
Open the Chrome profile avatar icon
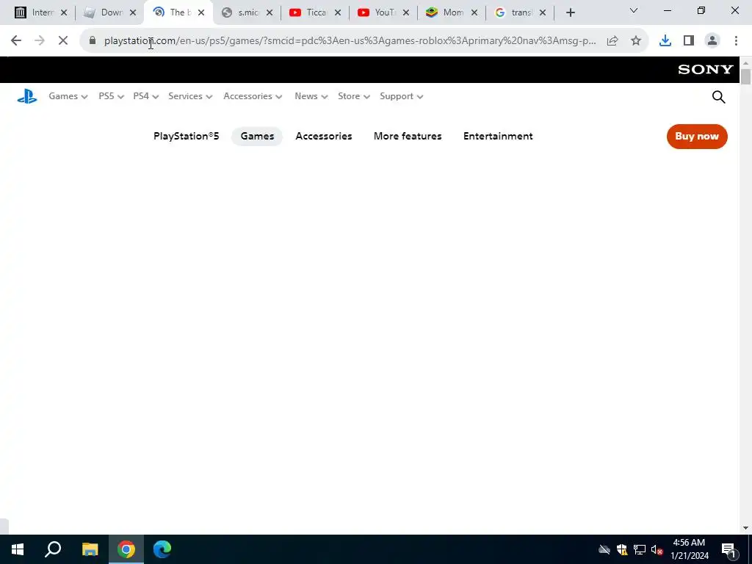pyautogui.click(x=712, y=41)
